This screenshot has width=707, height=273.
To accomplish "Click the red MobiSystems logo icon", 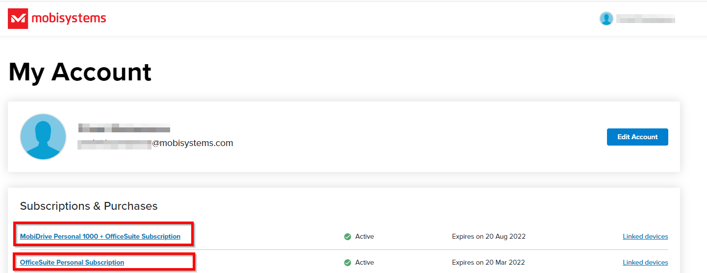I will 18,19.
